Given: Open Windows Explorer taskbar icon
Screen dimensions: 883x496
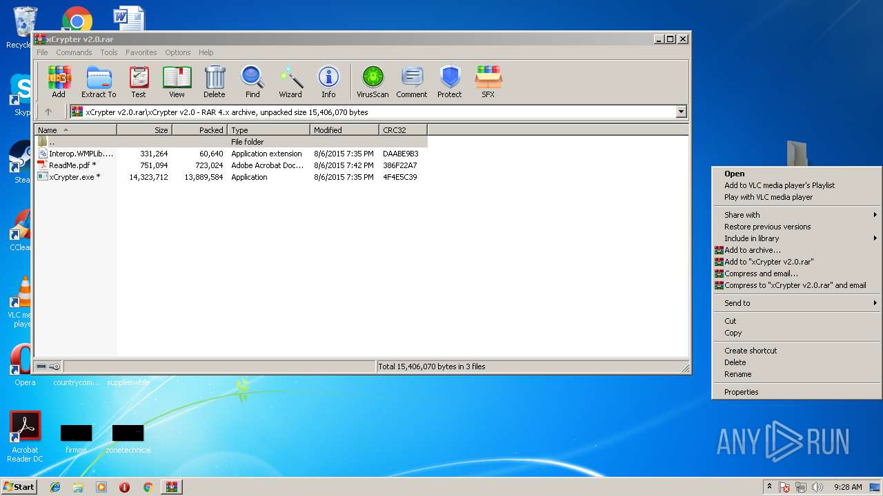Looking at the screenshot, I should pos(78,487).
